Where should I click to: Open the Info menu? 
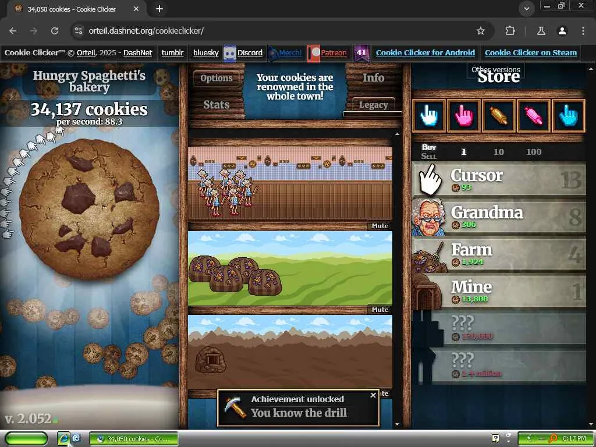point(373,77)
